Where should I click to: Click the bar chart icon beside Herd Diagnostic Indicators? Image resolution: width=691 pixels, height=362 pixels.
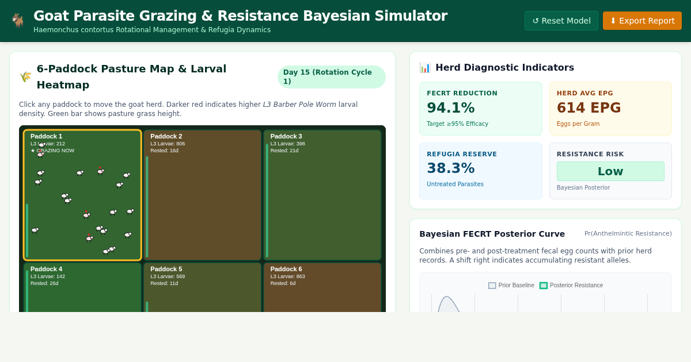point(425,67)
